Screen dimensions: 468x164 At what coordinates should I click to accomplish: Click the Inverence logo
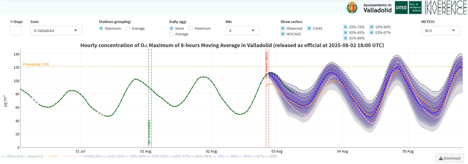[445, 7]
